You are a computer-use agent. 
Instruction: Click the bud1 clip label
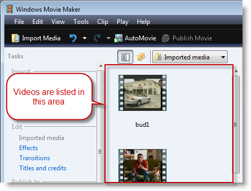tap(142, 125)
